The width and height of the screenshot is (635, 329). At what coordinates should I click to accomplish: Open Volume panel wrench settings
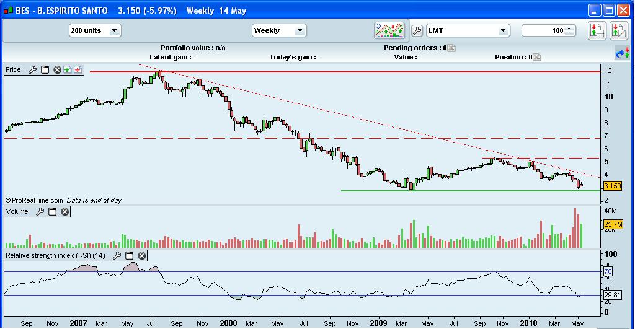pyautogui.click(x=40, y=212)
